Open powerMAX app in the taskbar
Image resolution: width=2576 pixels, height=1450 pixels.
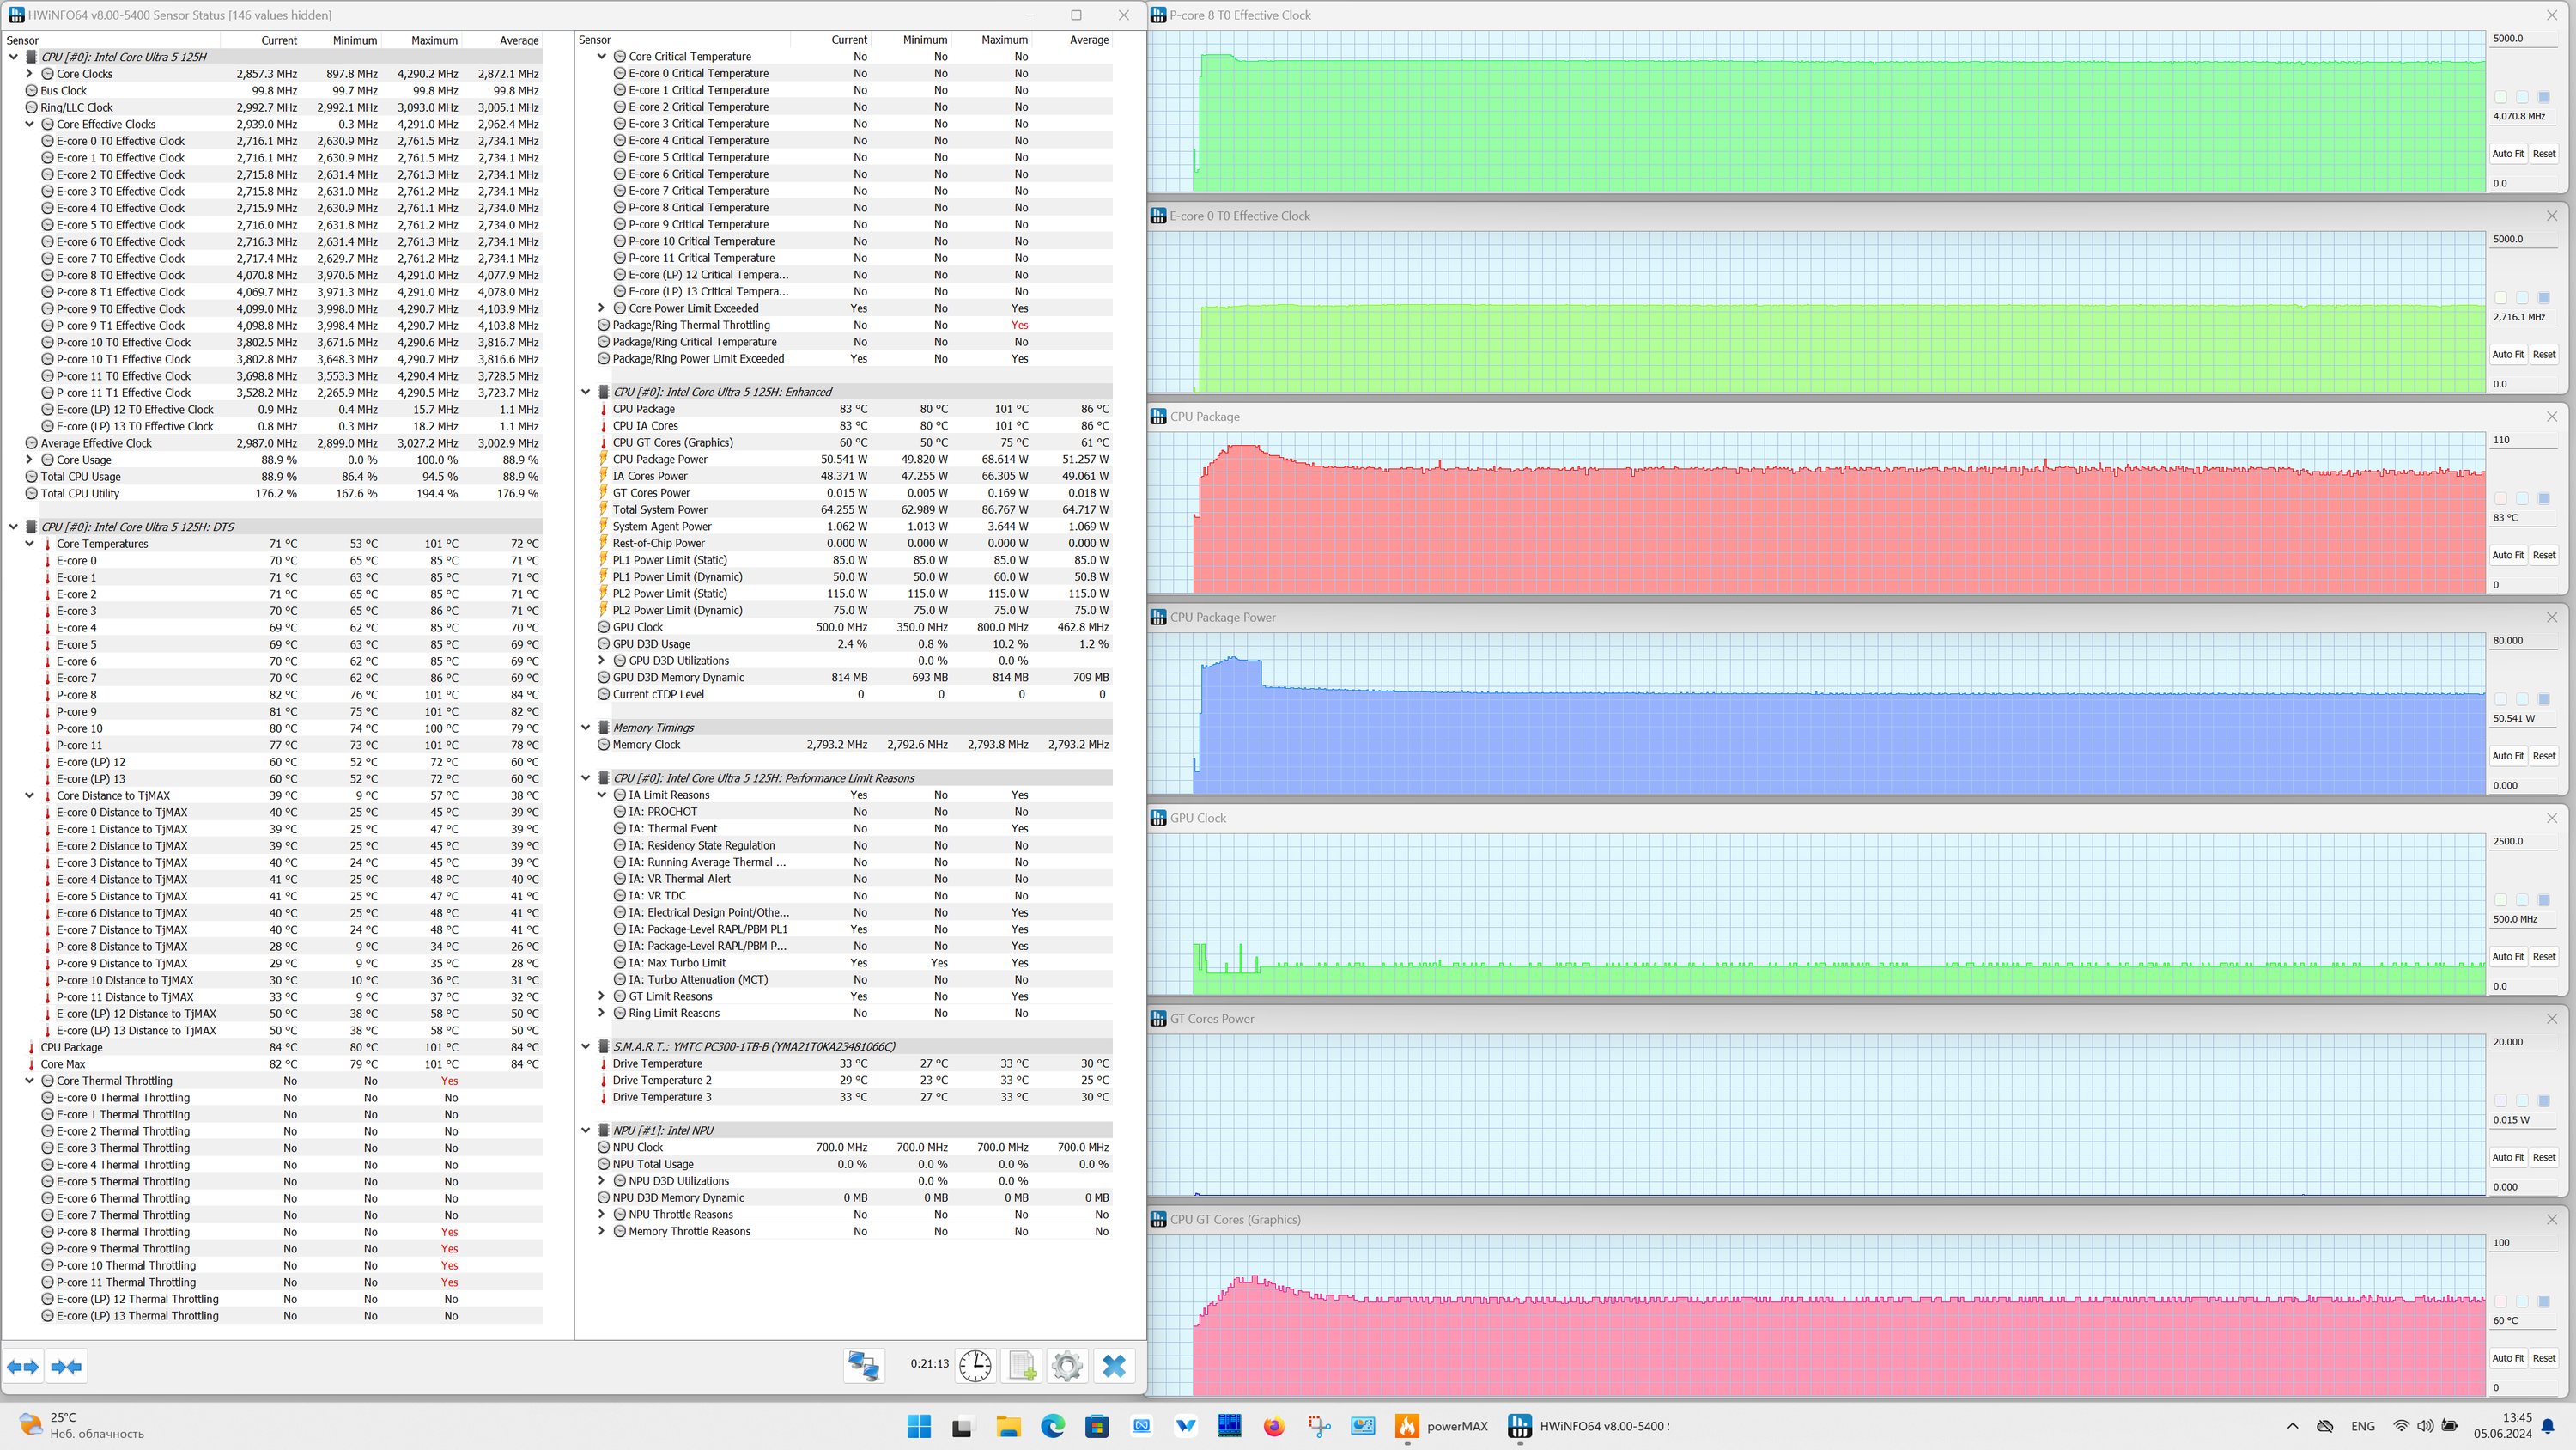click(1441, 1426)
